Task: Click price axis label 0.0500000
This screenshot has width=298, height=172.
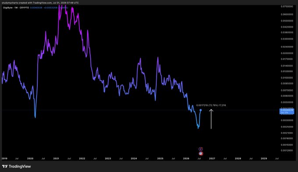Action: click(287, 21)
